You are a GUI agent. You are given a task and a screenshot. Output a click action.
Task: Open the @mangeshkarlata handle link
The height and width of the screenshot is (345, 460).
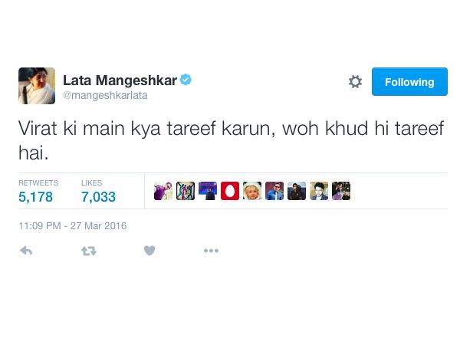(x=105, y=95)
